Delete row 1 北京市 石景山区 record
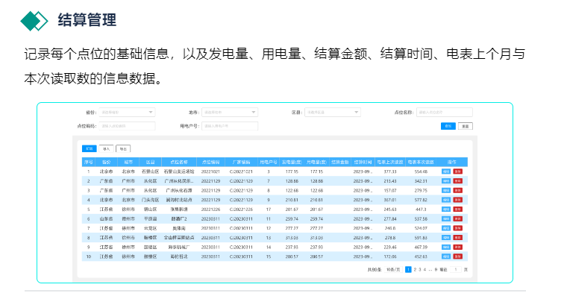 point(458,171)
